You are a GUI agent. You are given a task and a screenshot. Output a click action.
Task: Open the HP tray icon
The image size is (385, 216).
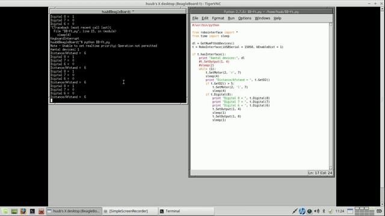point(302,211)
